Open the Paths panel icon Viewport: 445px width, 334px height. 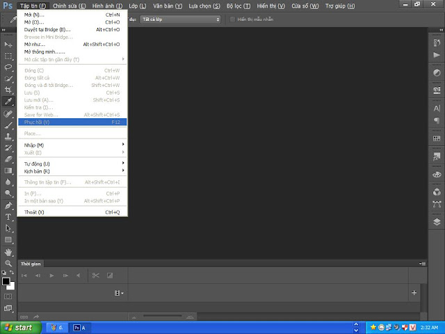[437, 204]
